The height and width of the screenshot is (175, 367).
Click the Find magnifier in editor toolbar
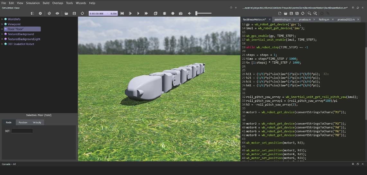[x=309, y=13]
